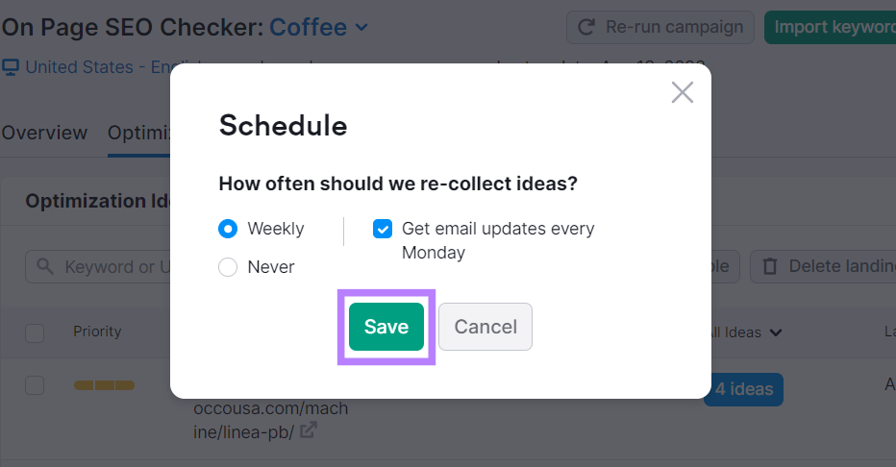Expand the All Ideas column dropdown
This screenshot has width=896, height=467.
(x=776, y=332)
